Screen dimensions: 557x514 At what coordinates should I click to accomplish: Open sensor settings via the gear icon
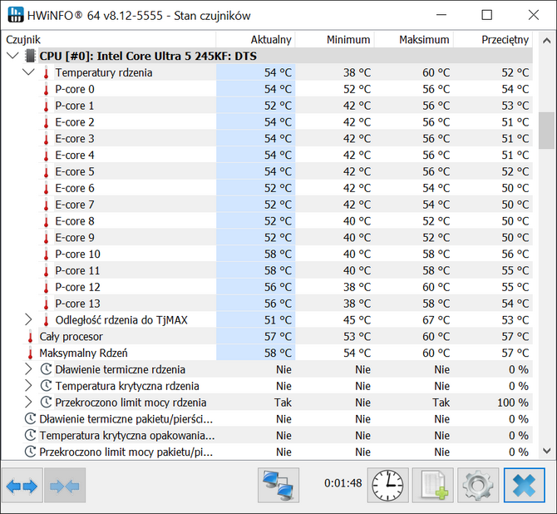pyautogui.click(x=478, y=485)
